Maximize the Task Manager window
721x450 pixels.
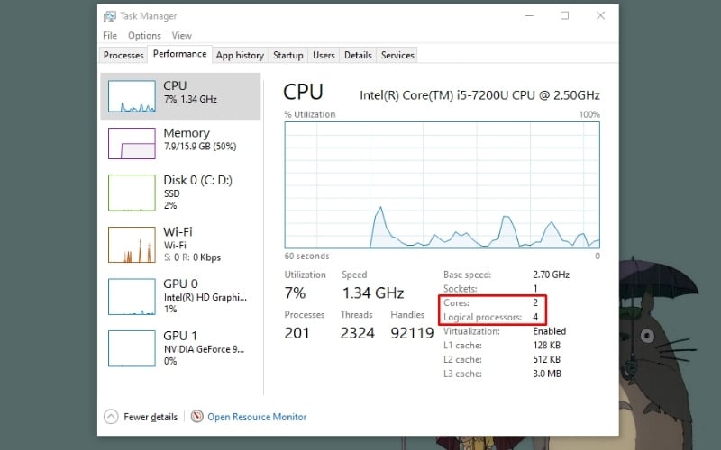click(x=564, y=15)
